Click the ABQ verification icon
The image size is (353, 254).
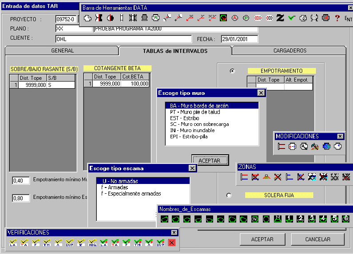(x=92, y=243)
